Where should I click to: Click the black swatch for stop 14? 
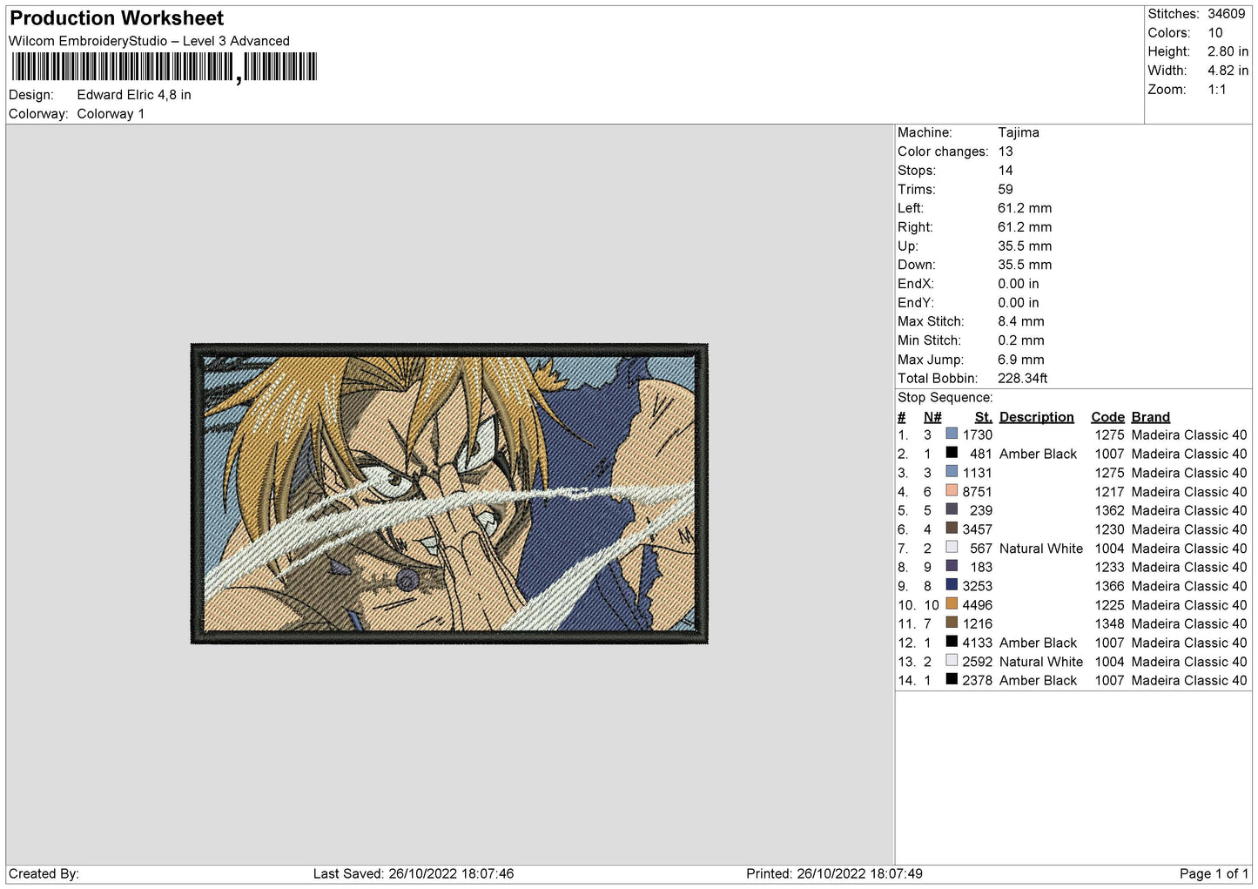(x=952, y=679)
